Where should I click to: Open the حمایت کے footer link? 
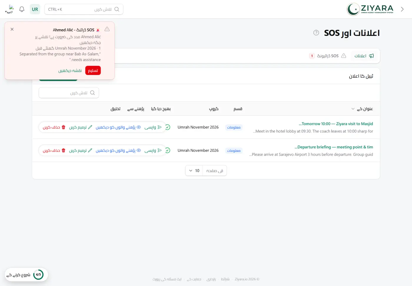[194, 279]
